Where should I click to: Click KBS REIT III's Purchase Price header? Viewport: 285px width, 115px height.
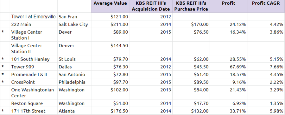pyautogui.click(x=191, y=6)
